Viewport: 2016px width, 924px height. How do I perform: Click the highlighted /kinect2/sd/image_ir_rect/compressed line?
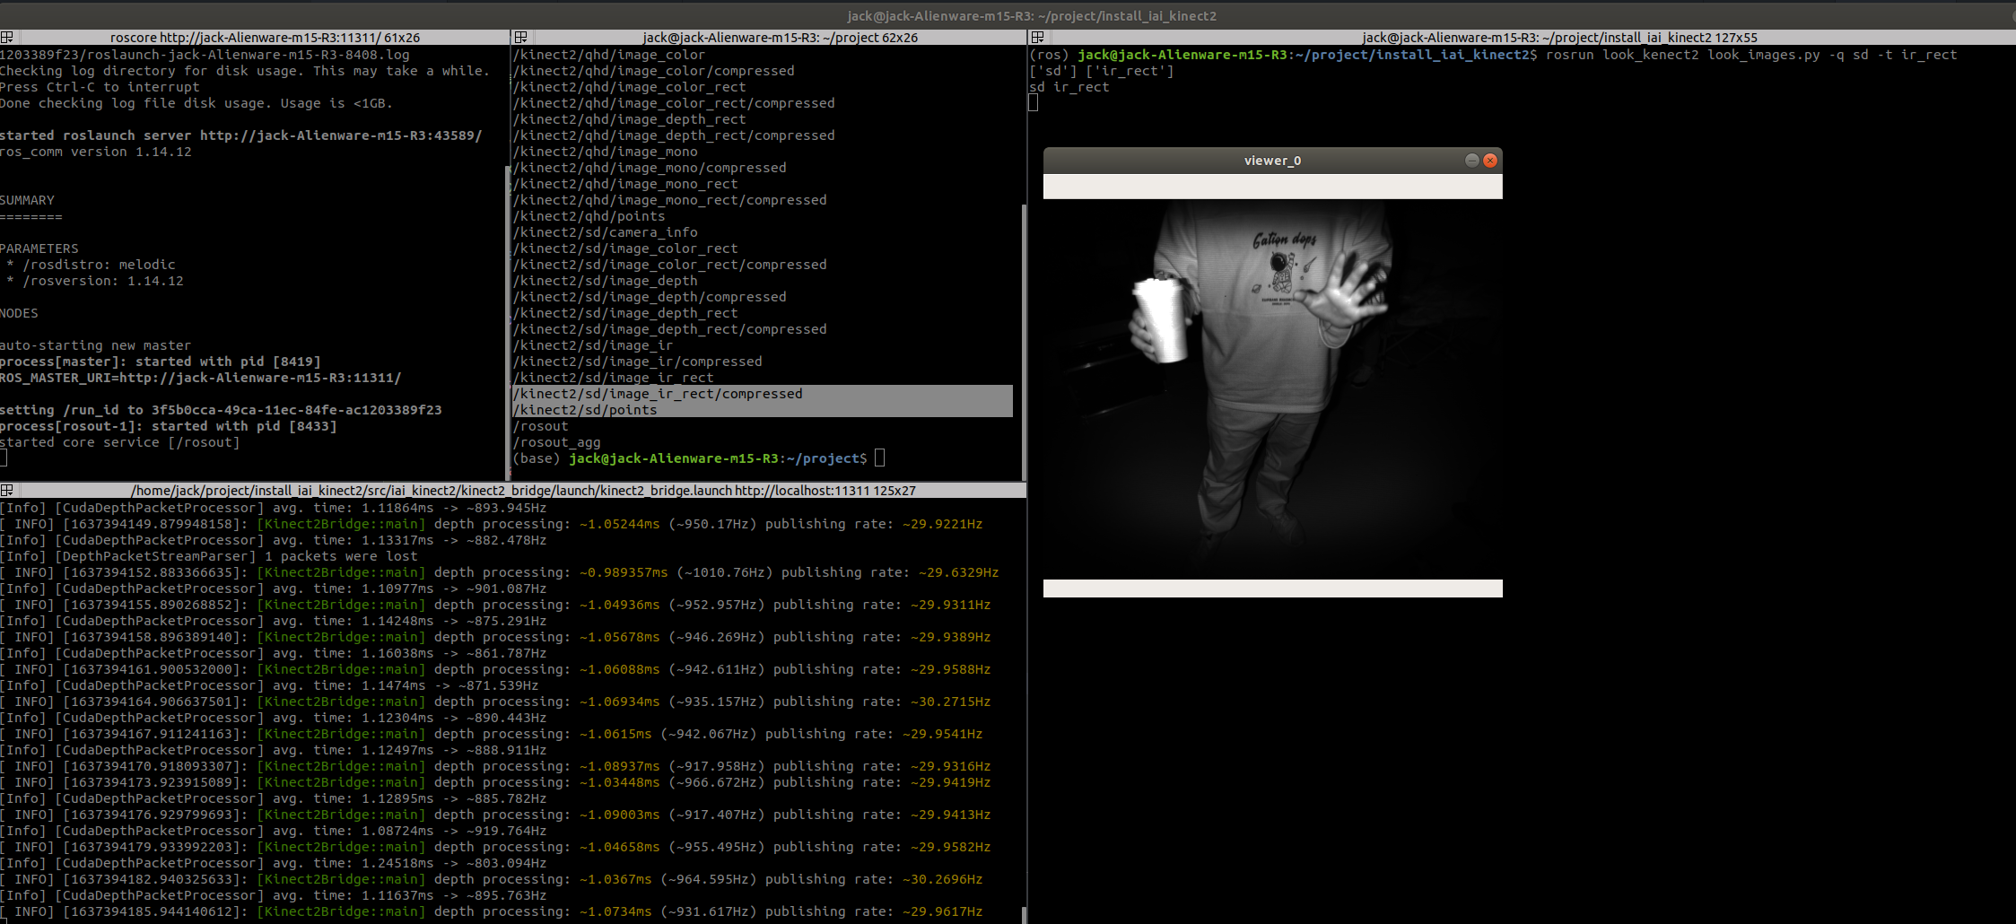(763, 394)
